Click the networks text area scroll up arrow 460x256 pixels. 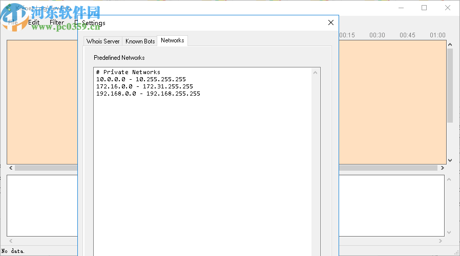click(x=316, y=73)
